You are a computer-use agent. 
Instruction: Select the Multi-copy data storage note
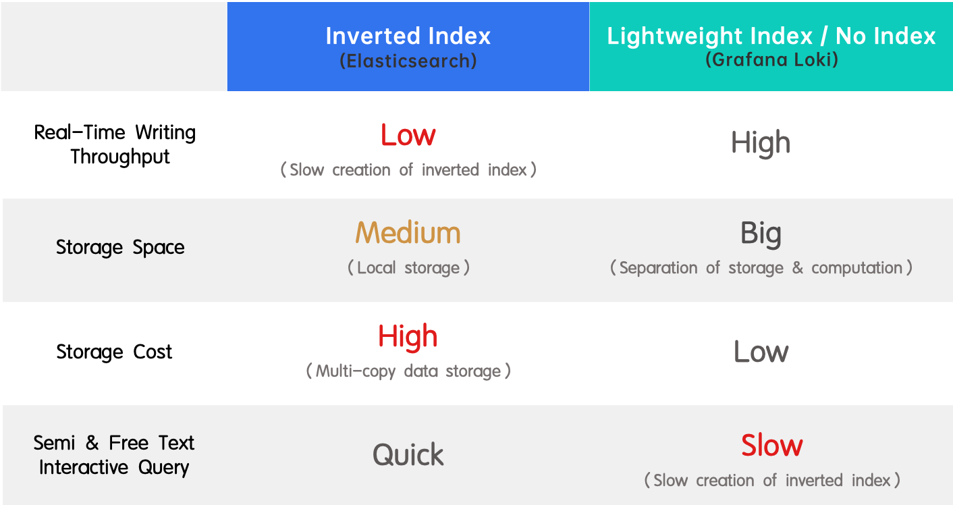point(408,371)
